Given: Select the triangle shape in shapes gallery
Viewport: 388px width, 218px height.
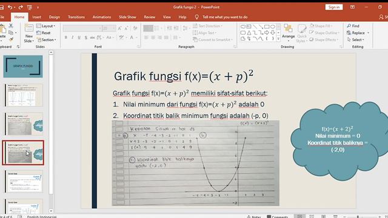Looking at the screenshot, I should click(249, 33).
